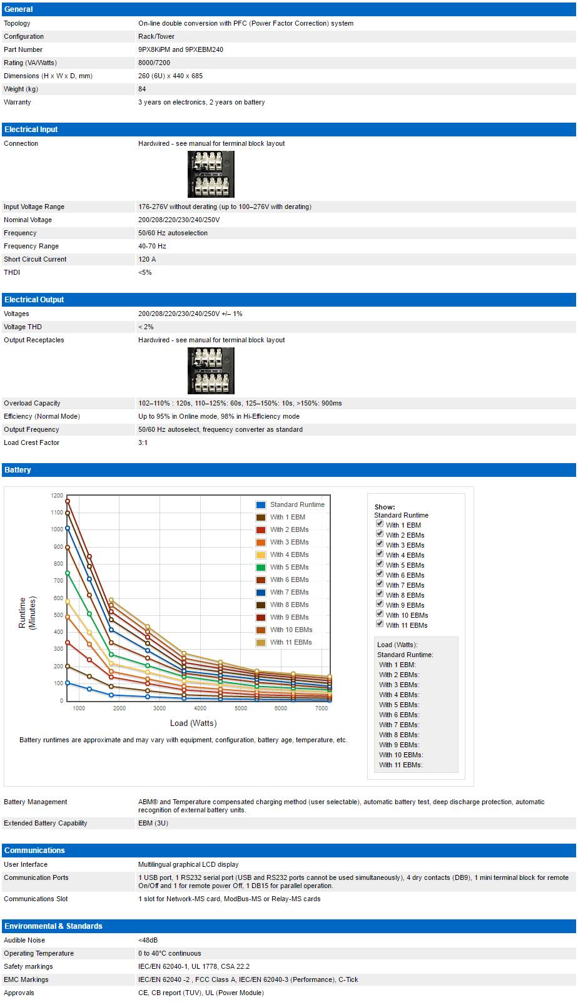Click the Load (Watts) readout panel
578x1007 pixels.
point(416,705)
